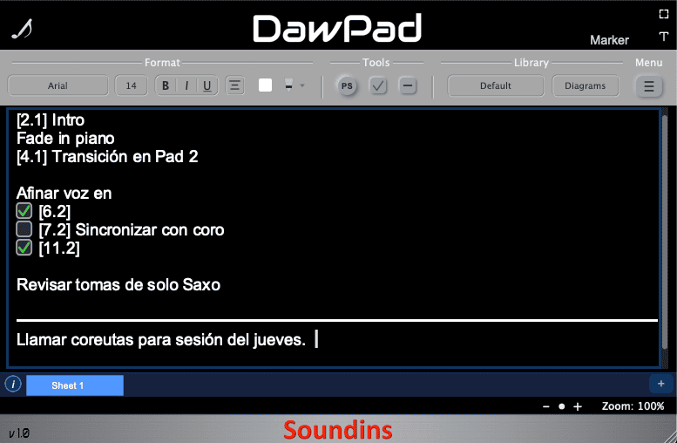Open the info i icon
The width and height of the screenshot is (677, 443).
tap(13, 384)
